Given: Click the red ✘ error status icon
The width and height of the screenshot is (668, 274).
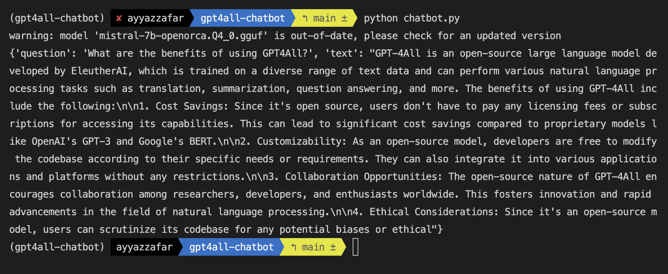Looking at the screenshot, I should pos(119,18).
